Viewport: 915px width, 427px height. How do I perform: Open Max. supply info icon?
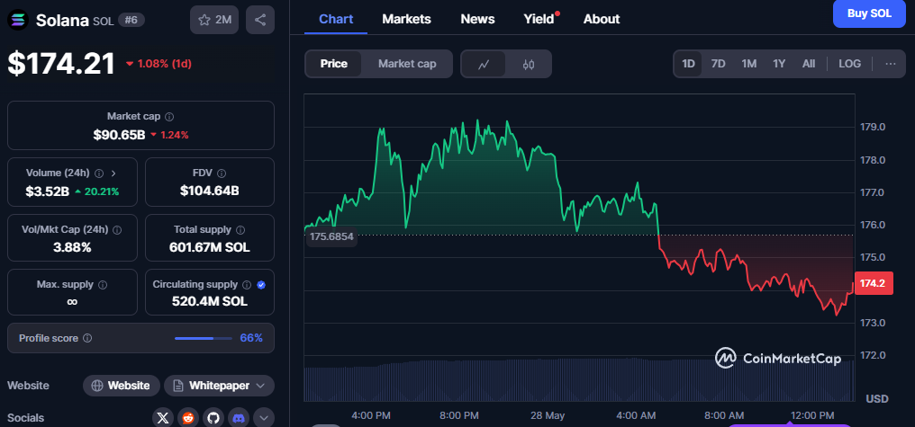click(103, 285)
